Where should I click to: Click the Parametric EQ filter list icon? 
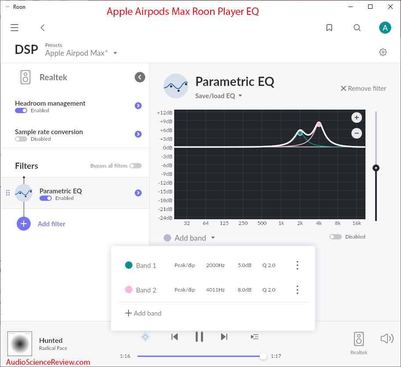click(x=24, y=192)
